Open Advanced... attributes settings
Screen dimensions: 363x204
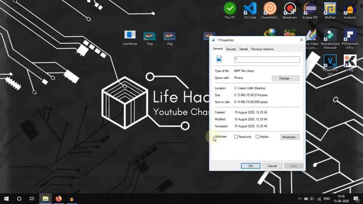tap(290, 137)
